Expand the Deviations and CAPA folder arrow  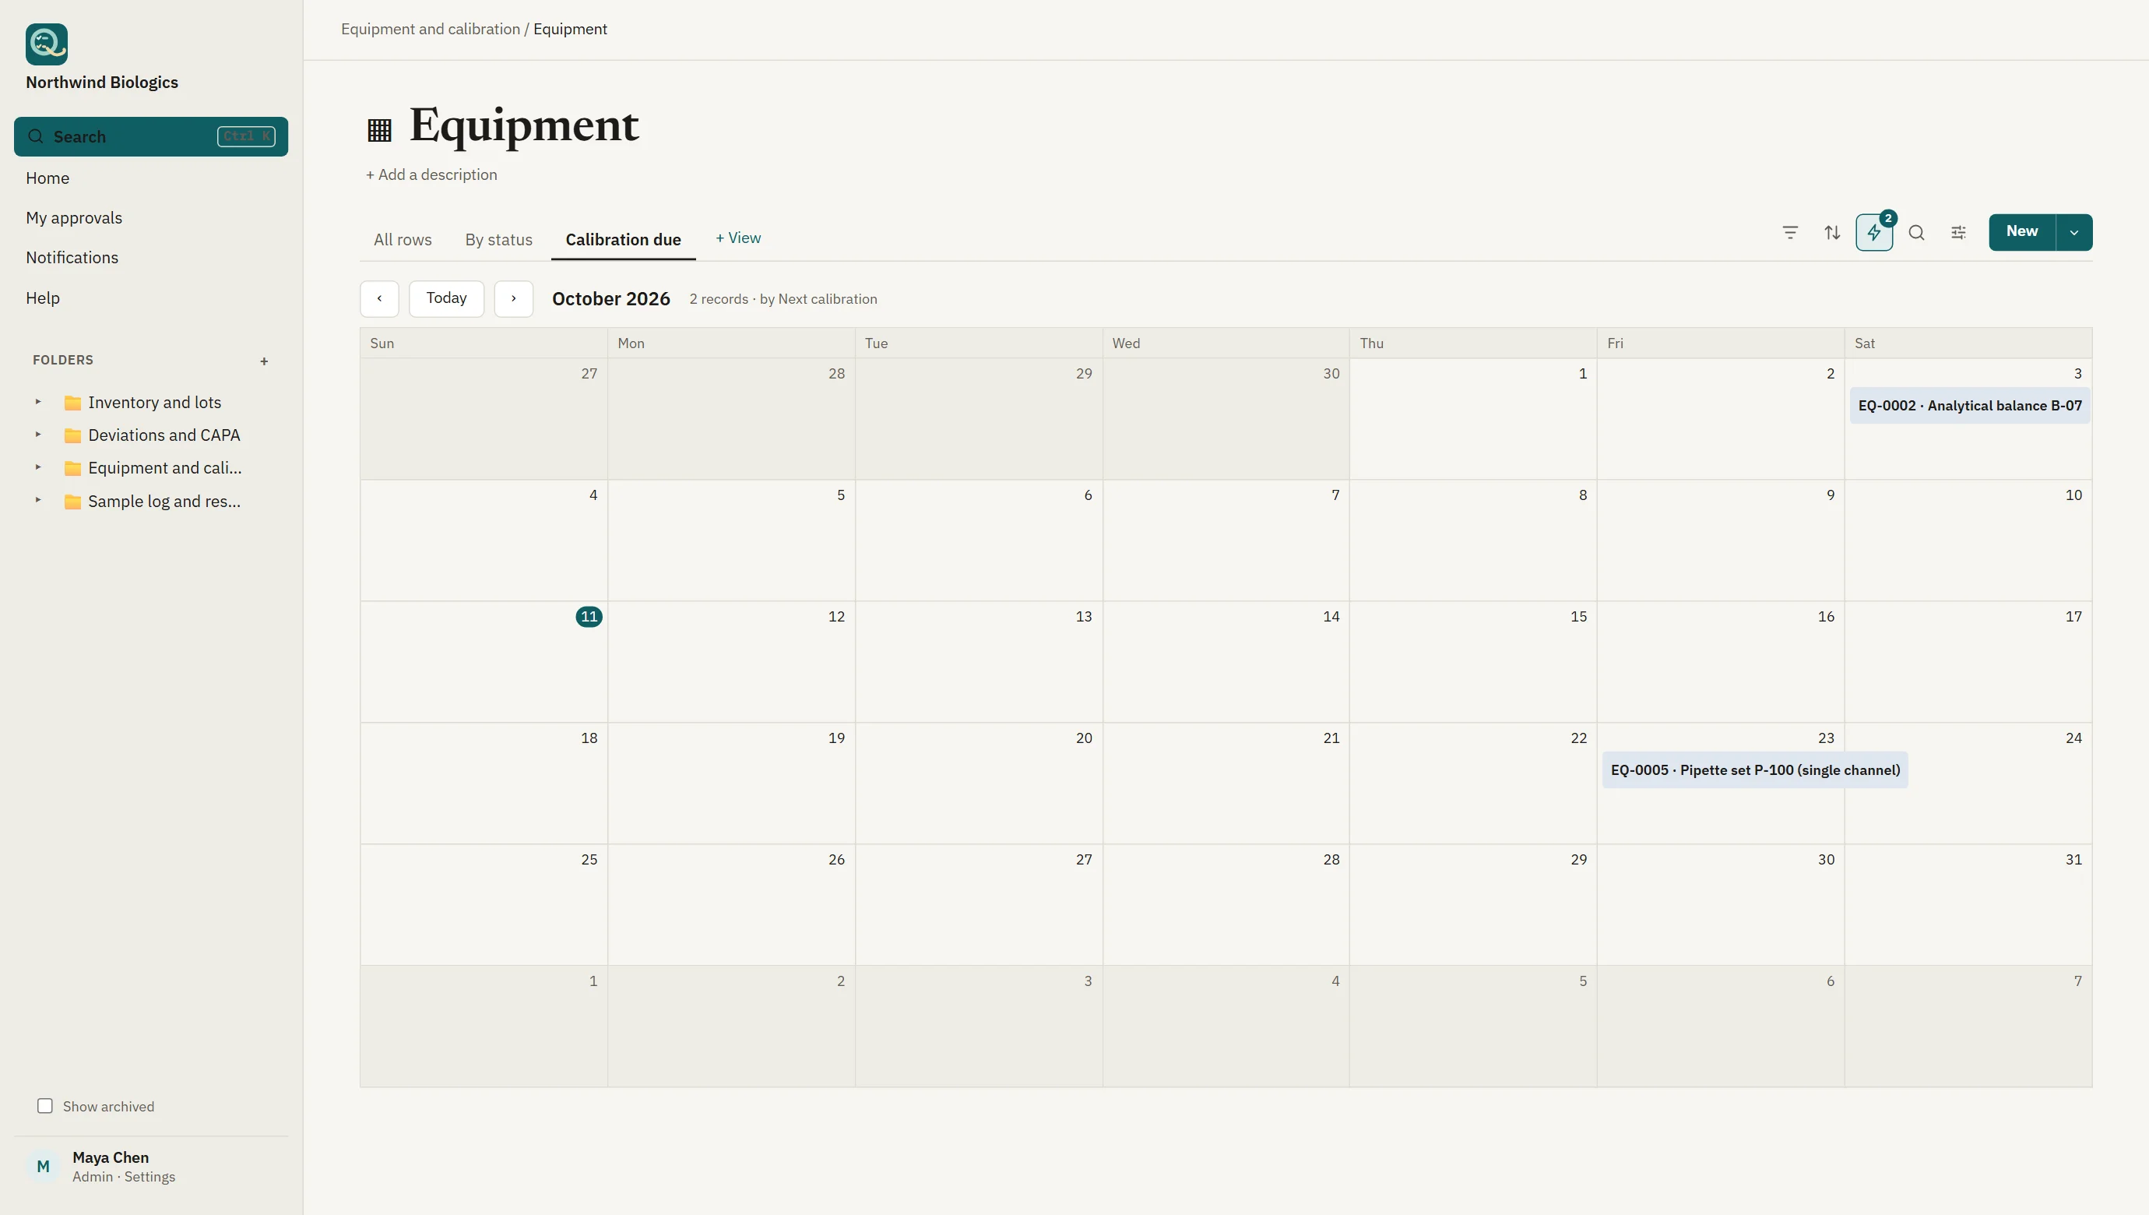(x=38, y=435)
